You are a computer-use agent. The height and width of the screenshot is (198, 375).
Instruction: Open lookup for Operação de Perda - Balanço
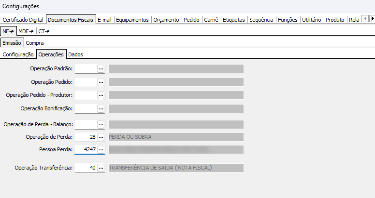point(101,125)
